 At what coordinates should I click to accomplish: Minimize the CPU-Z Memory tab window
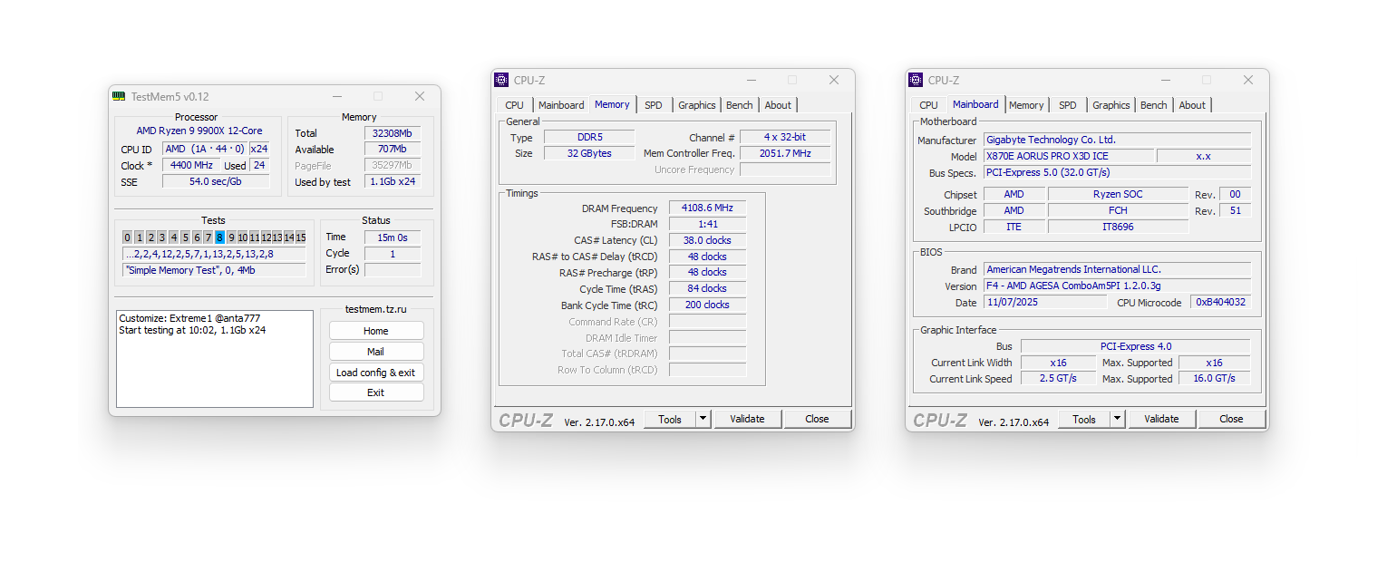pos(752,80)
